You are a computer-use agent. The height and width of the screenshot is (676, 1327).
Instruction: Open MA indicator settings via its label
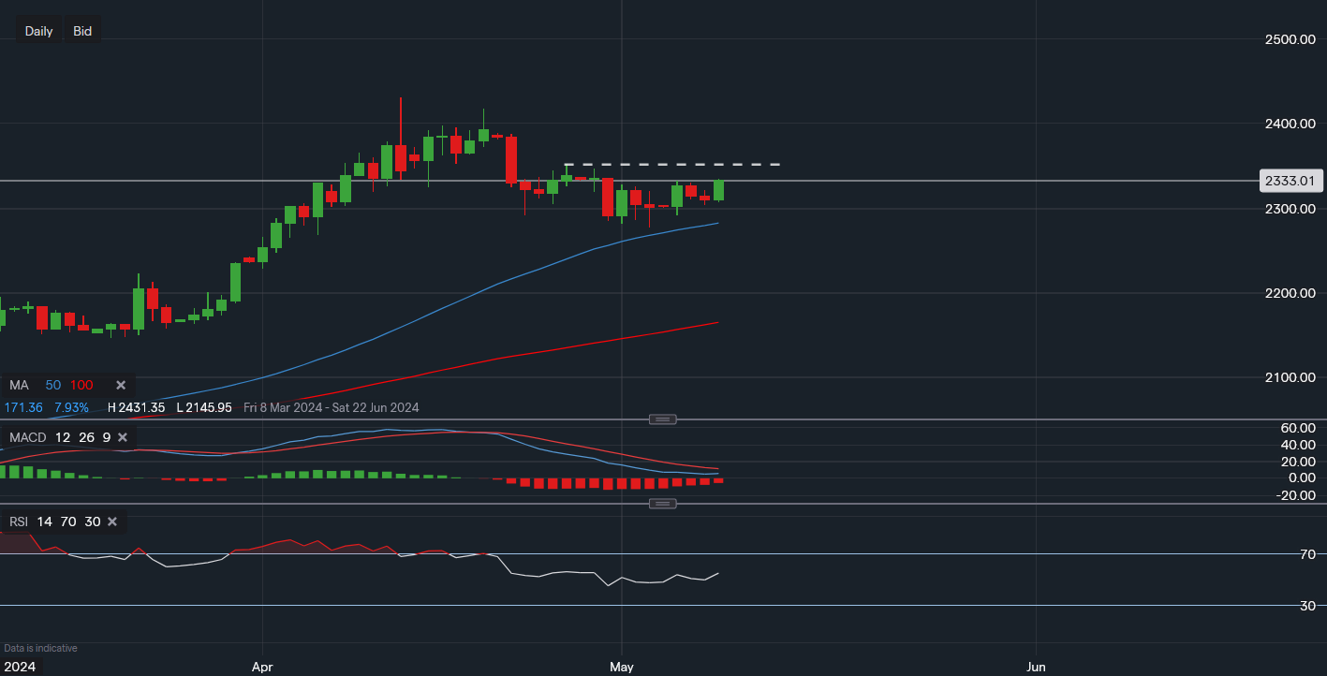[x=20, y=385]
